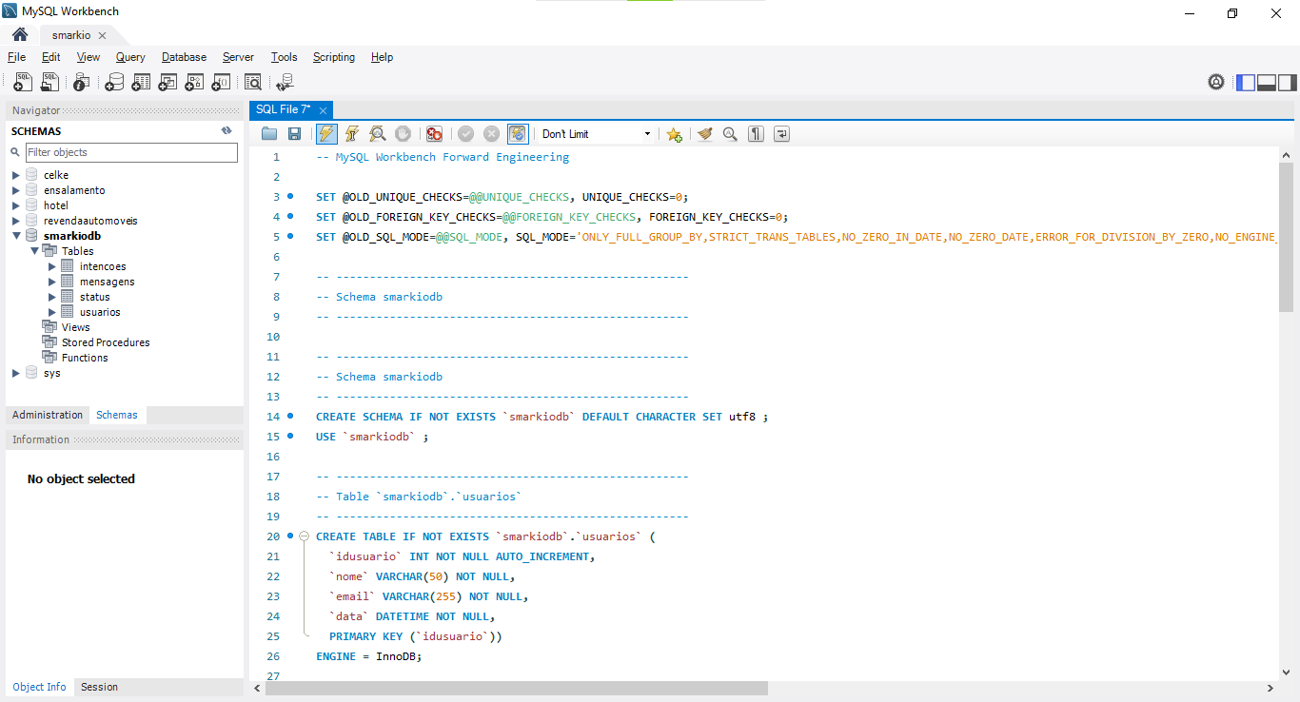Run EXPLAIN on the current statement
1300x702 pixels.
tap(378, 134)
